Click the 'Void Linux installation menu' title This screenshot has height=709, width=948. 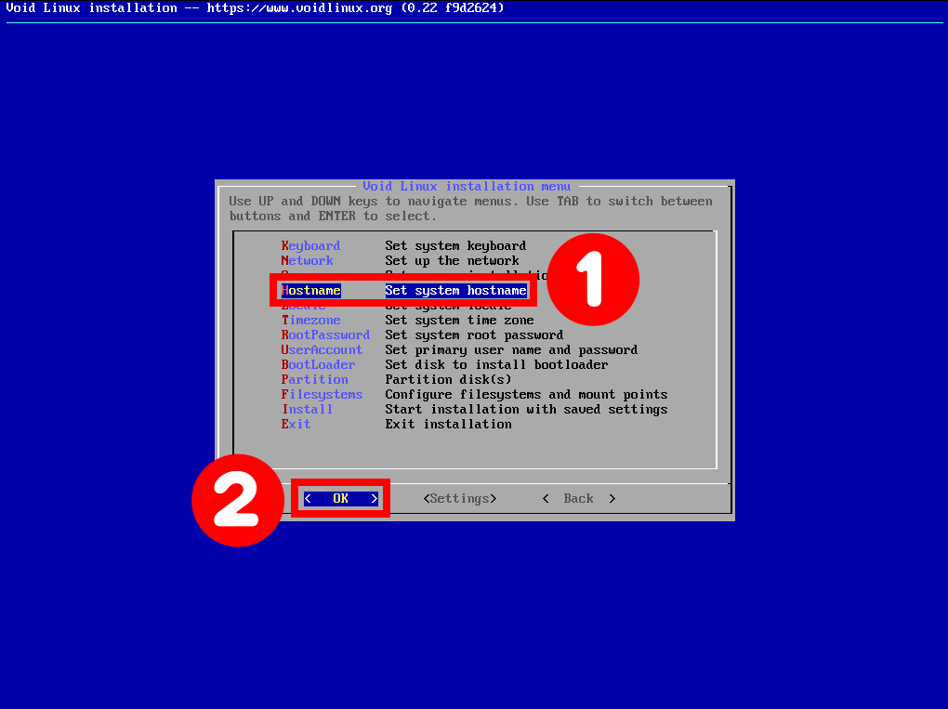tap(467, 186)
